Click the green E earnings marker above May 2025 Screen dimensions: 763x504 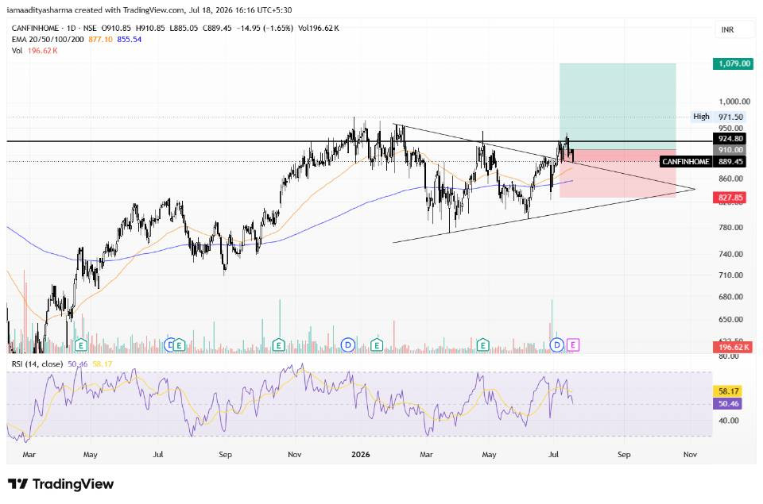[81, 345]
